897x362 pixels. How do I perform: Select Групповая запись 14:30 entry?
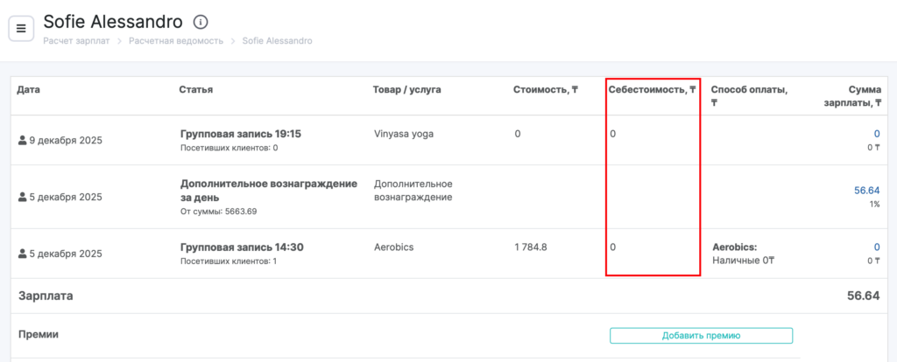point(242,247)
